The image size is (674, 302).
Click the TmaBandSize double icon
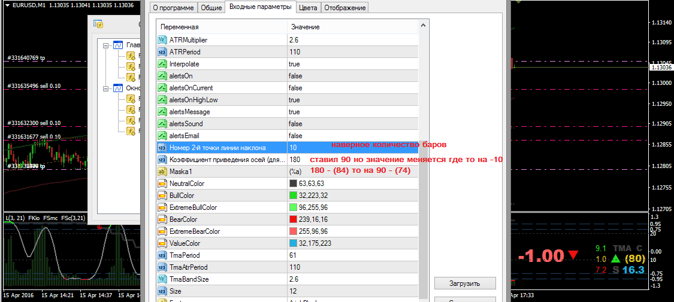[162, 279]
